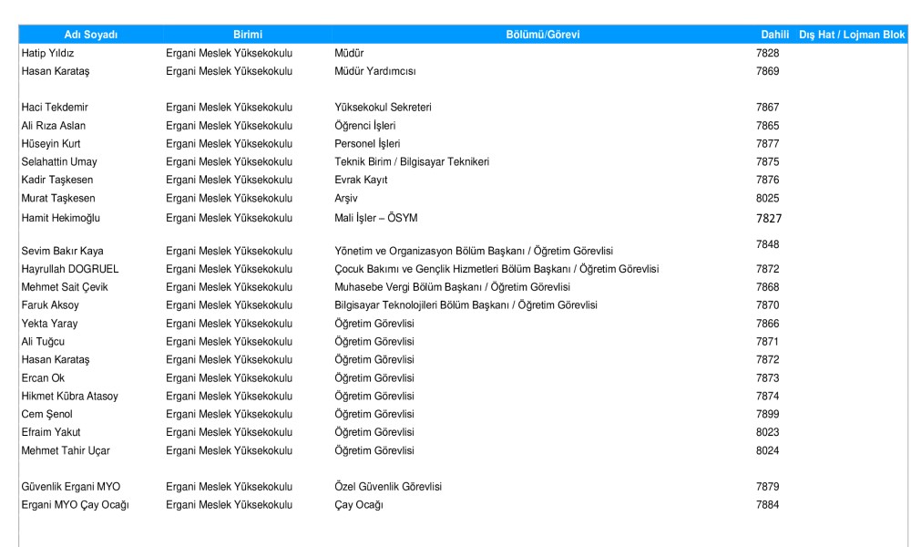The width and height of the screenshot is (911, 547).
Task: Click extension number 8024
Action: click(767, 451)
